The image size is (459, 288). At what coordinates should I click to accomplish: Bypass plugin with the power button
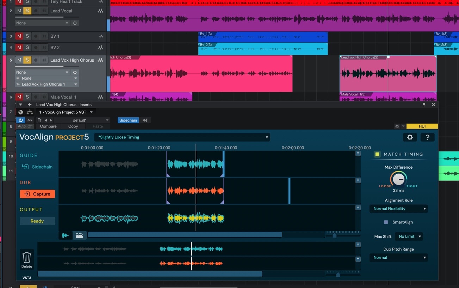pyautogui.click(x=20, y=120)
